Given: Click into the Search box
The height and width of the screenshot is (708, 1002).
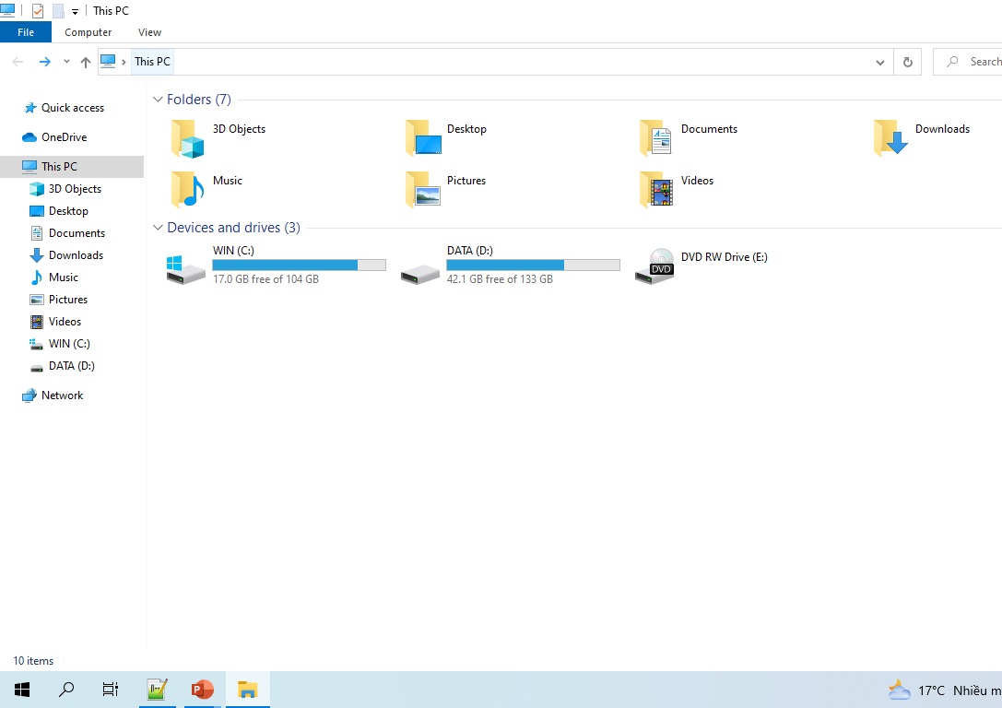Looking at the screenshot, I should 968,62.
